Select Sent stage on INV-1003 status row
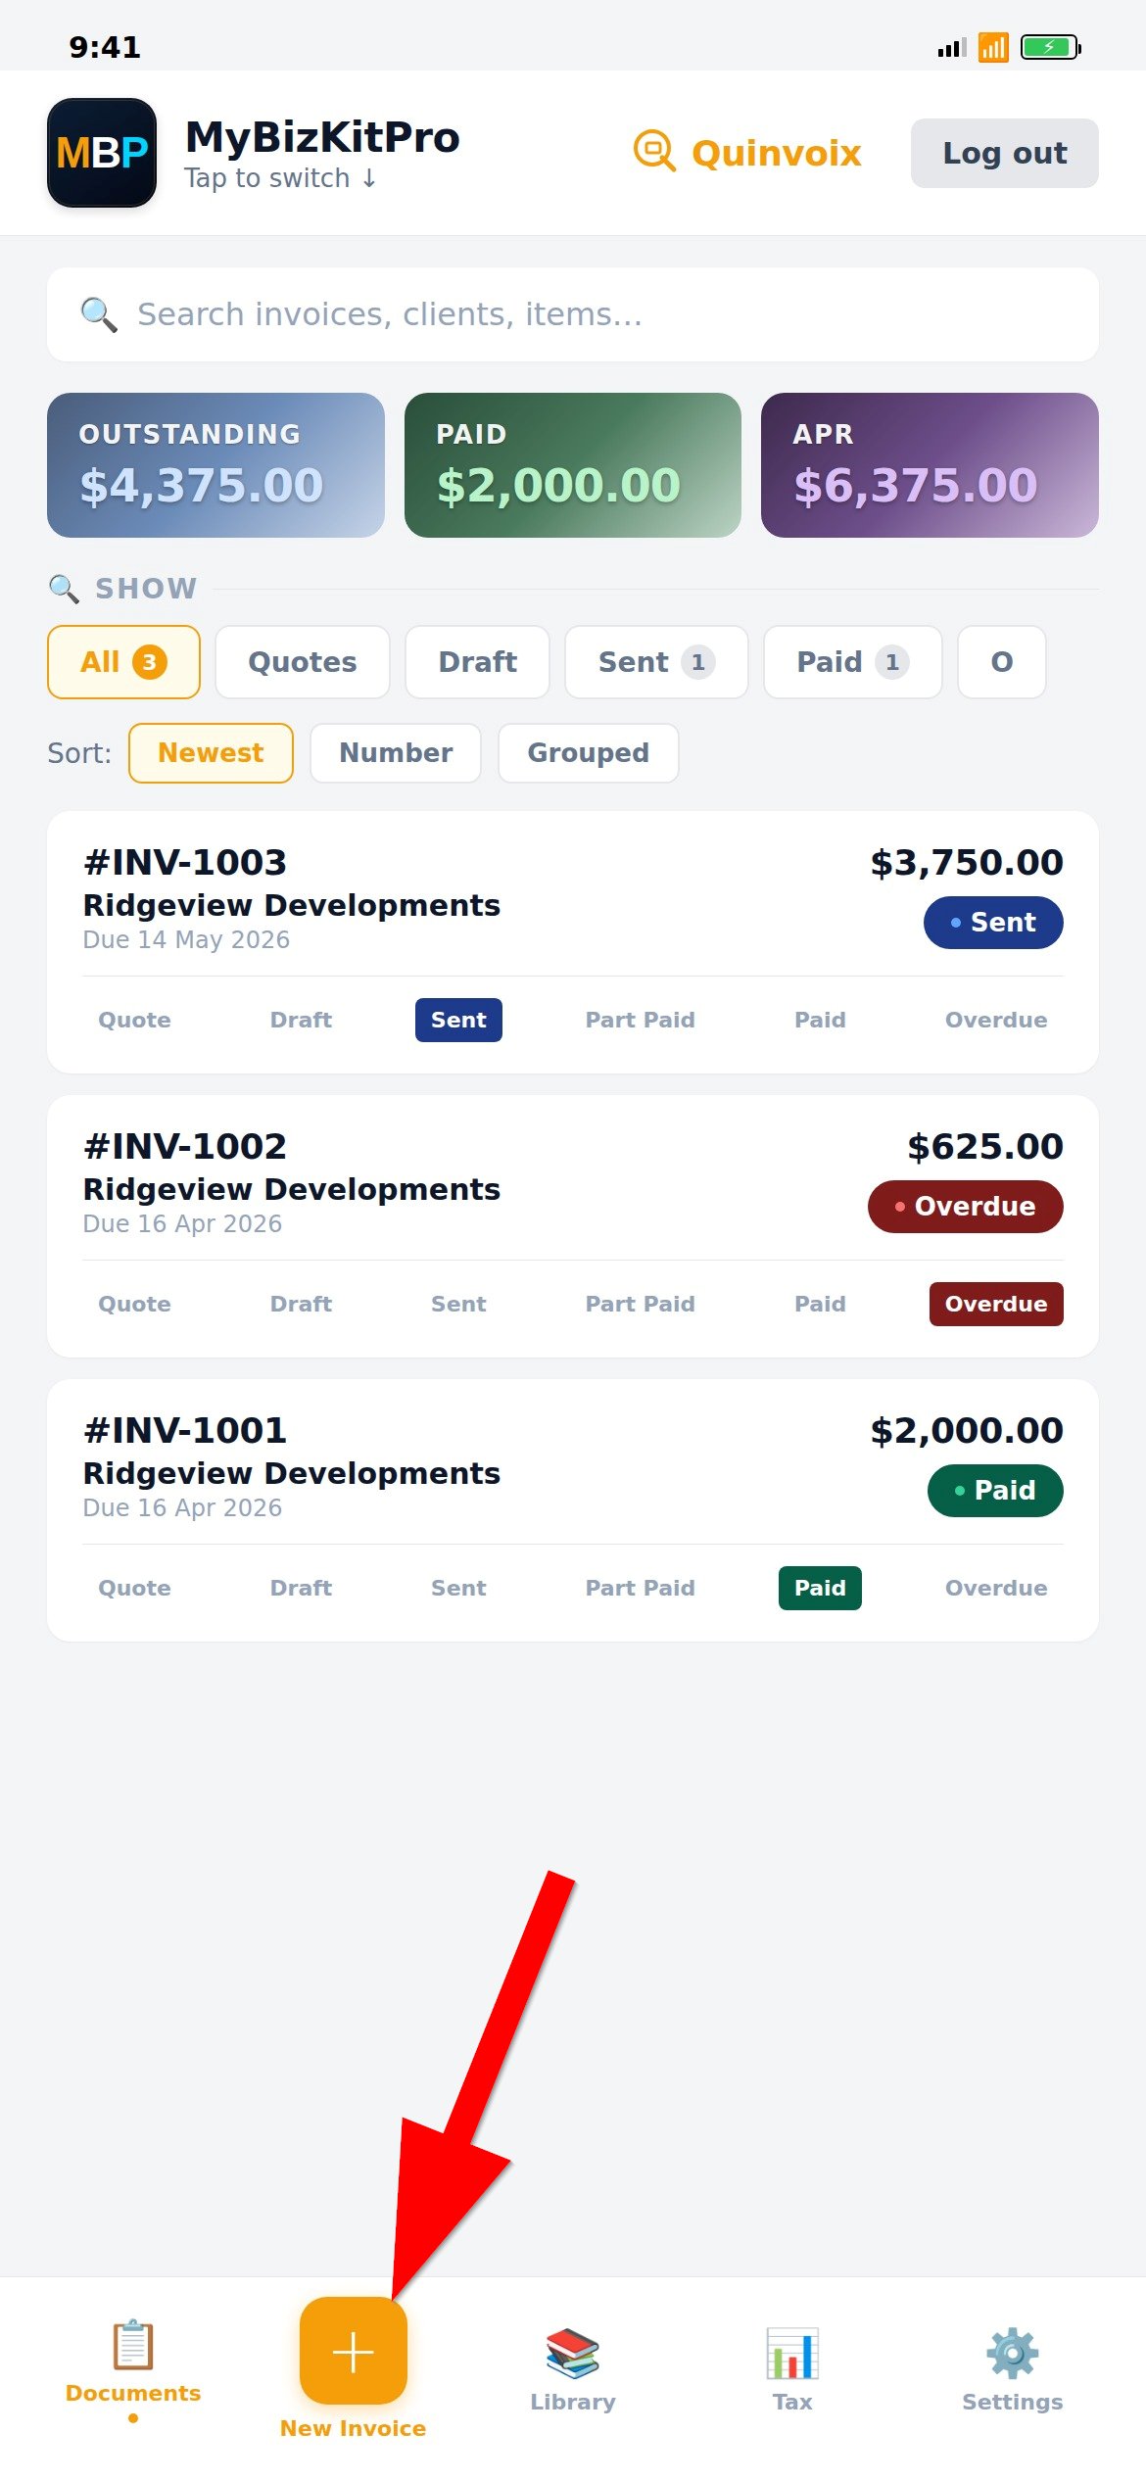The width and height of the screenshot is (1146, 2480). point(458,1020)
